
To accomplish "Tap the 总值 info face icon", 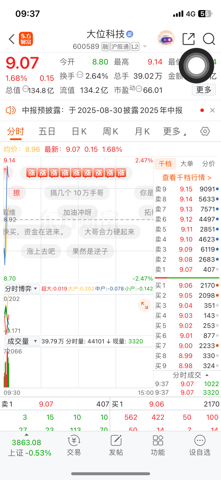I will pos(26,89).
